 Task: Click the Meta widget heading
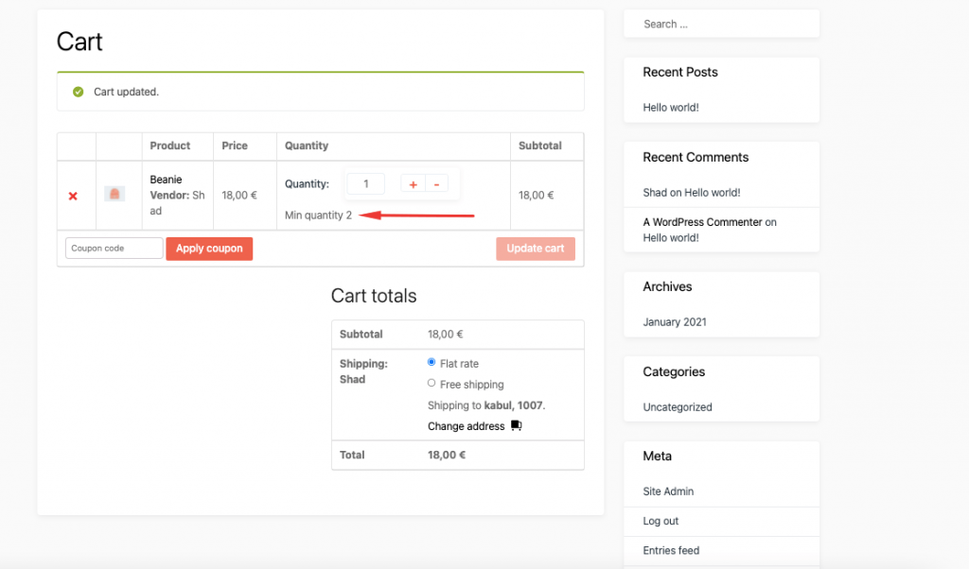657,457
